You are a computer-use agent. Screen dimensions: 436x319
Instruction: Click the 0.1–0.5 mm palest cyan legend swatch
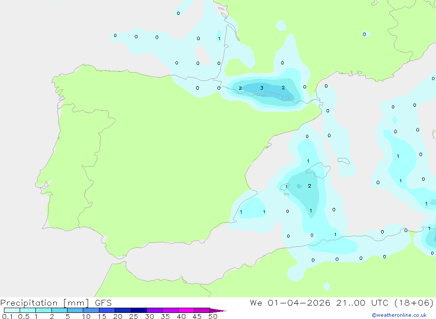pyautogui.click(x=12, y=310)
